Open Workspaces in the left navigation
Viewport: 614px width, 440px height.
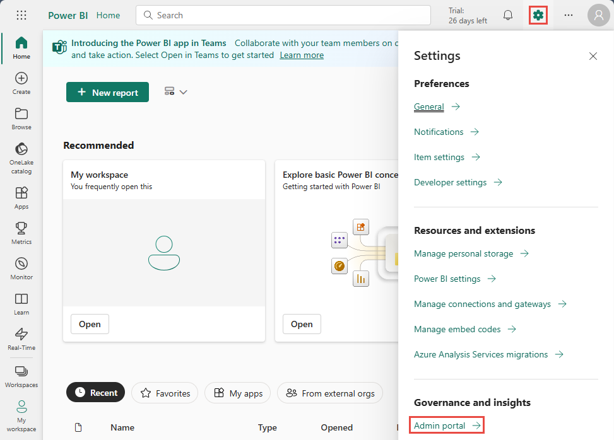click(x=21, y=376)
